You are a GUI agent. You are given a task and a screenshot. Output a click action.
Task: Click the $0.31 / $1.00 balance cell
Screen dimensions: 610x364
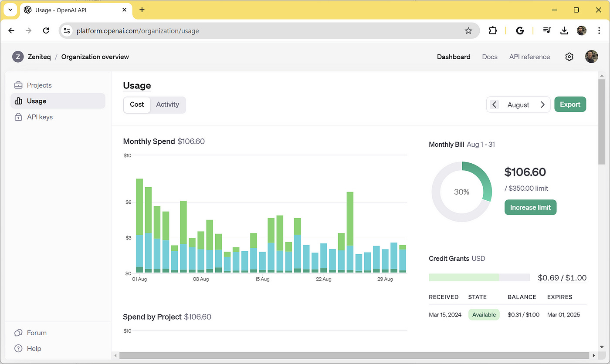tap(523, 314)
